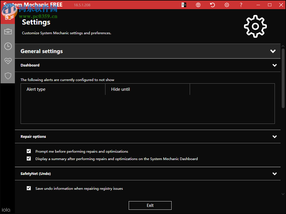Click the globe icon in the title bar

198,5
